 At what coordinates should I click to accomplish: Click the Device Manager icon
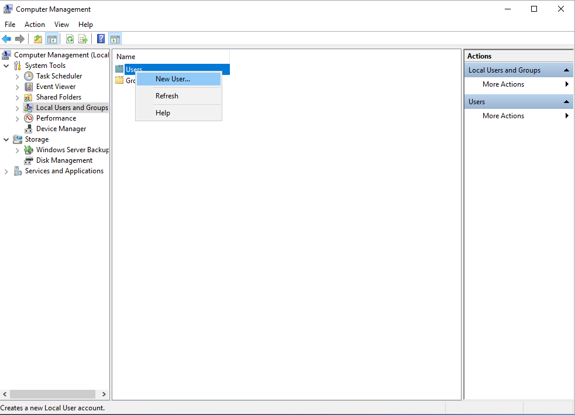coord(28,129)
